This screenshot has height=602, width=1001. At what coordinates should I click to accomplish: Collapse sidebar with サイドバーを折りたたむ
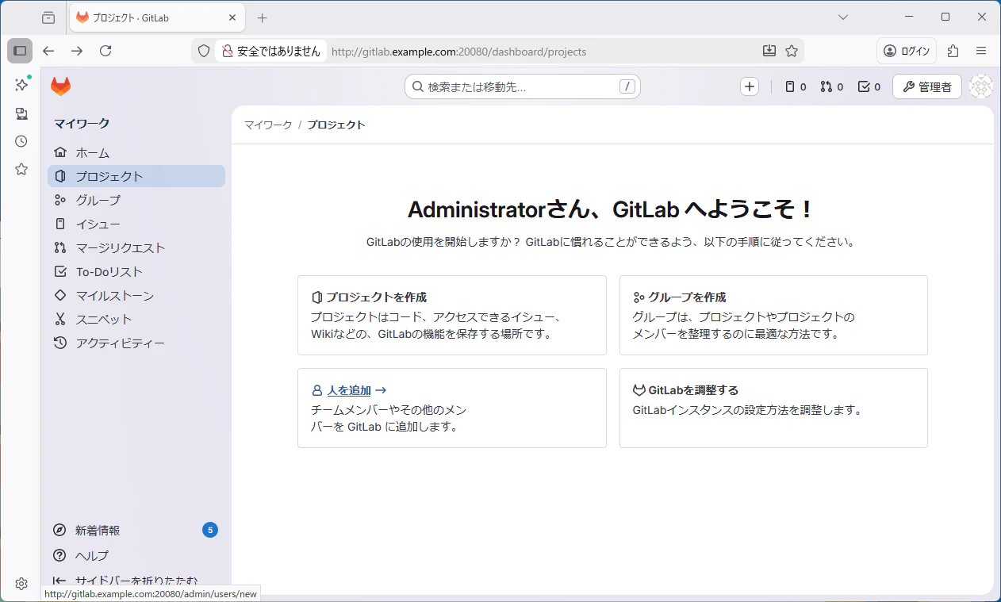136,581
